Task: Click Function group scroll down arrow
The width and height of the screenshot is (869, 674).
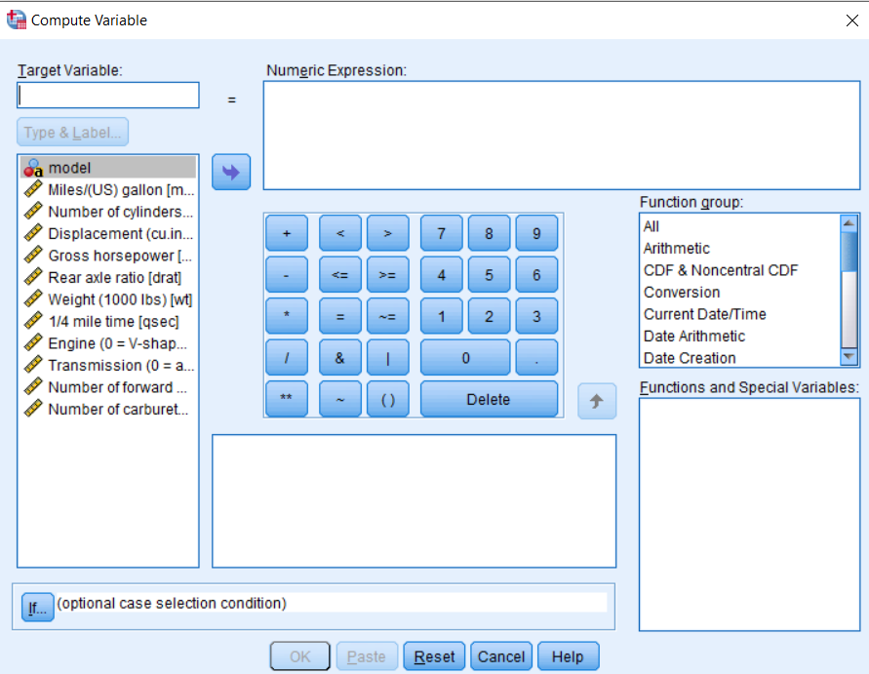Action: (849, 357)
